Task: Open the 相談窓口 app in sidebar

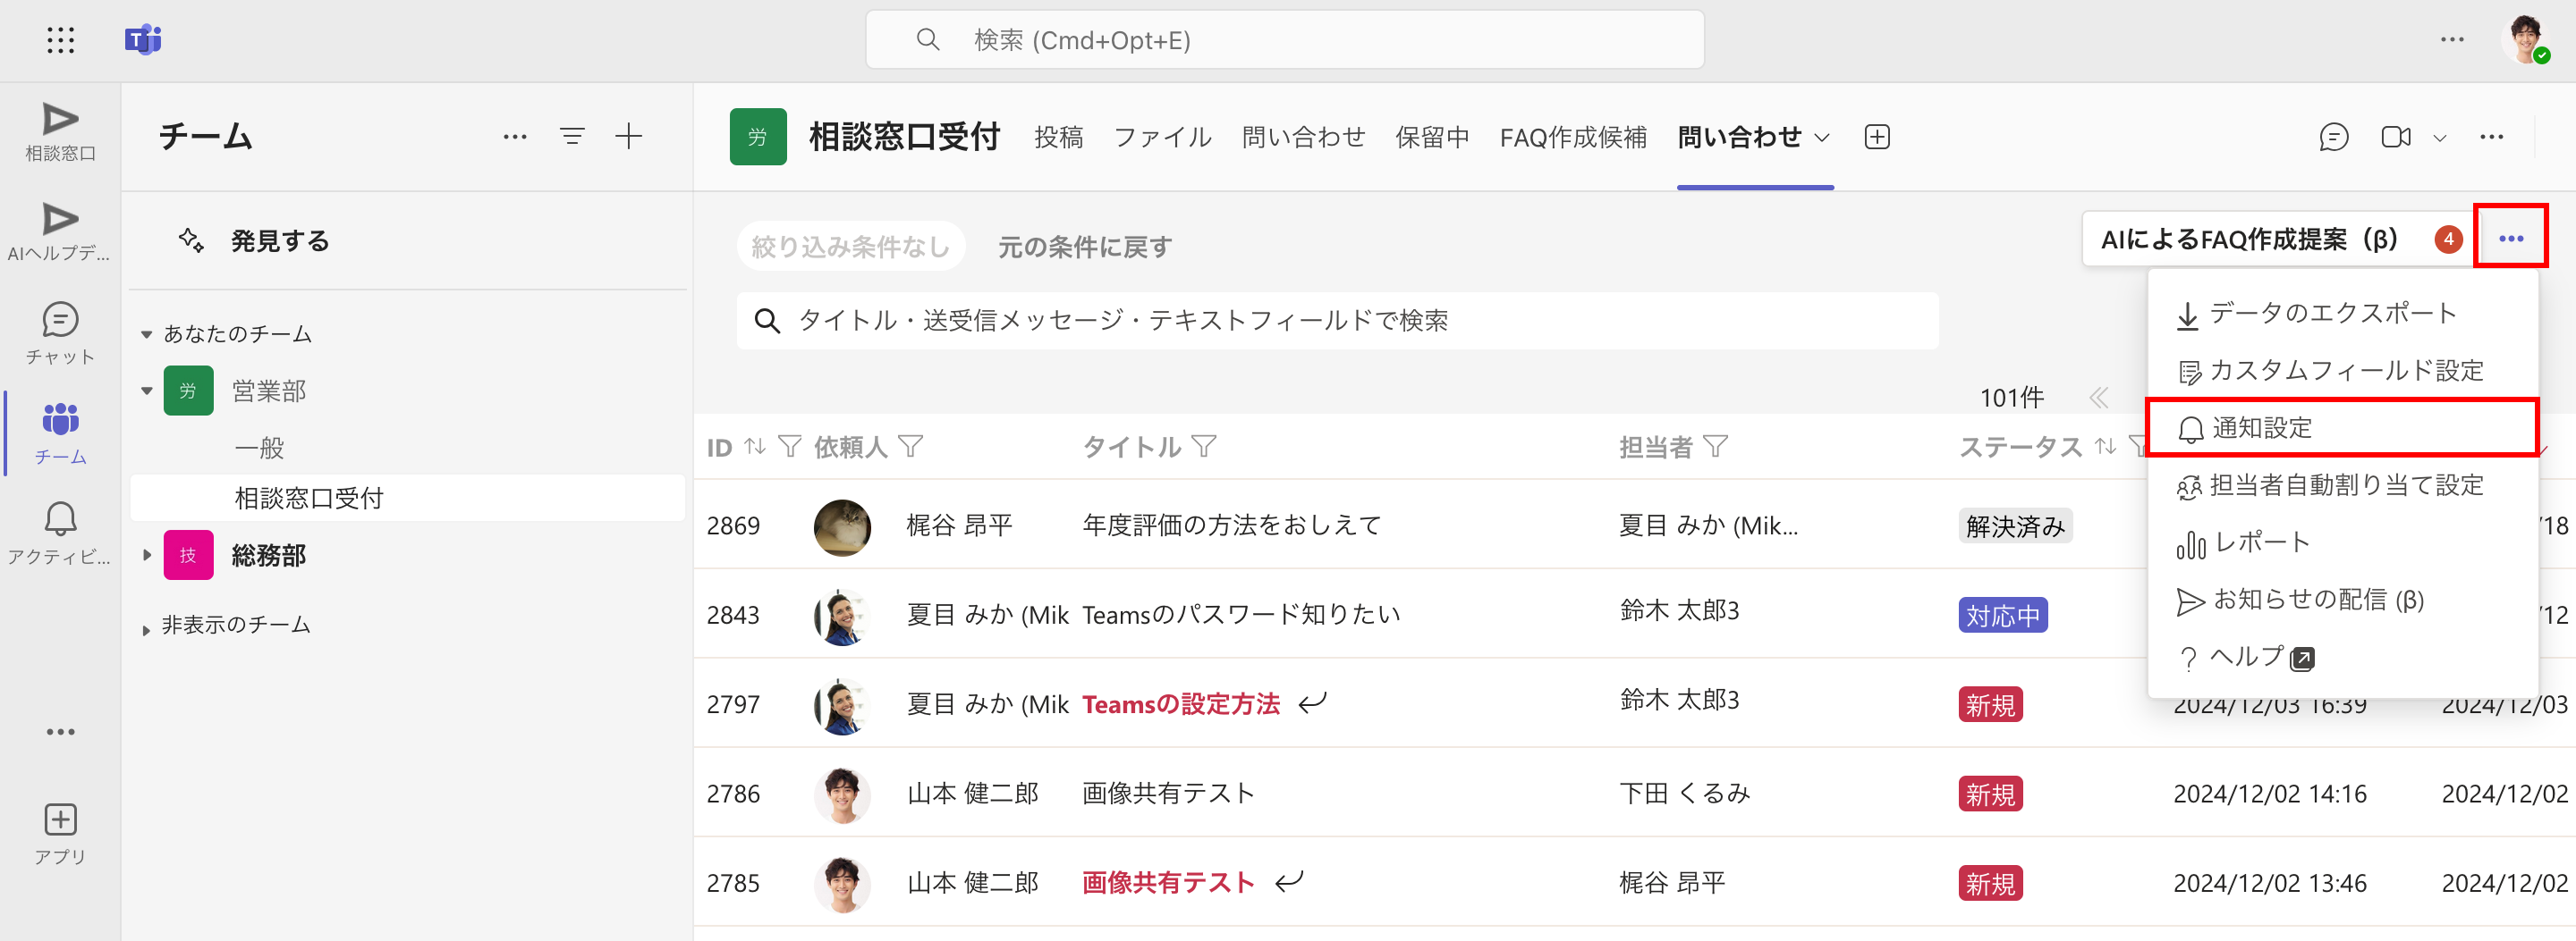Action: coord(60,132)
